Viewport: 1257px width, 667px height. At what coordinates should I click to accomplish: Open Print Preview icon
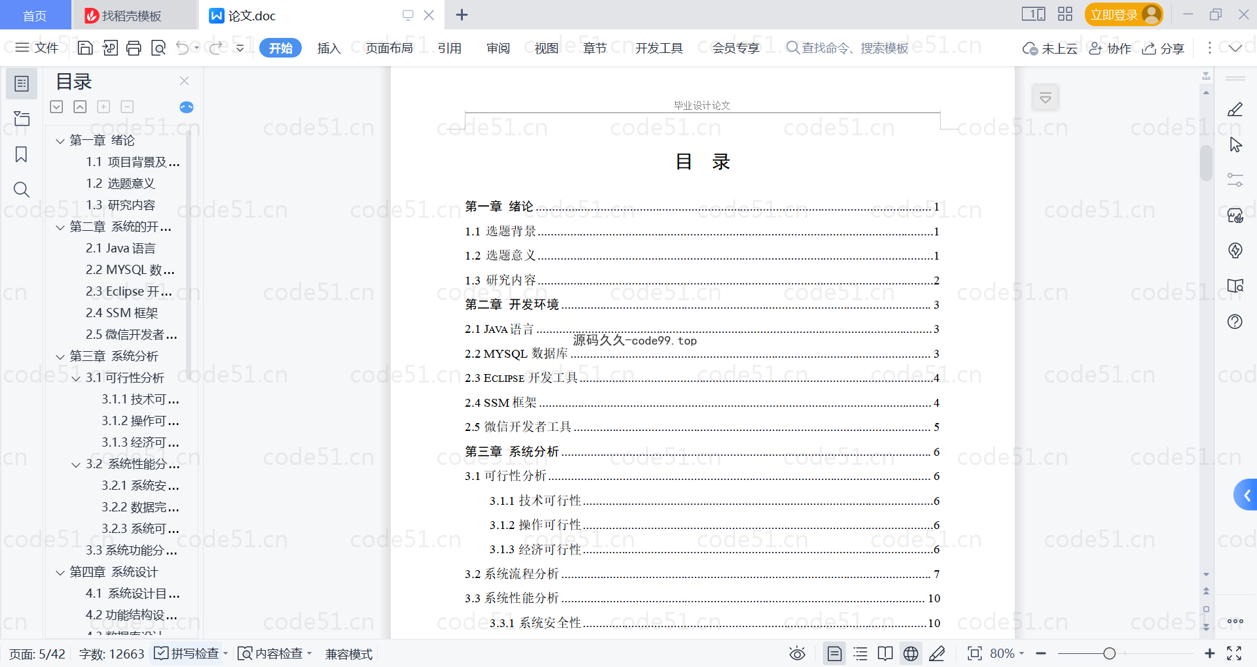158,48
